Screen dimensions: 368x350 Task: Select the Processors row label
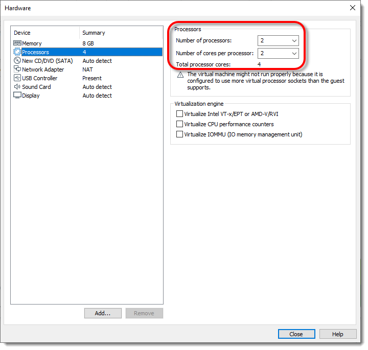[x=35, y=52]
